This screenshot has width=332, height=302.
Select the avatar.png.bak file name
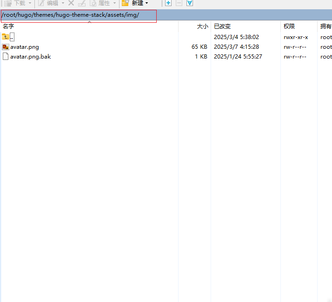tap(31, 57)
